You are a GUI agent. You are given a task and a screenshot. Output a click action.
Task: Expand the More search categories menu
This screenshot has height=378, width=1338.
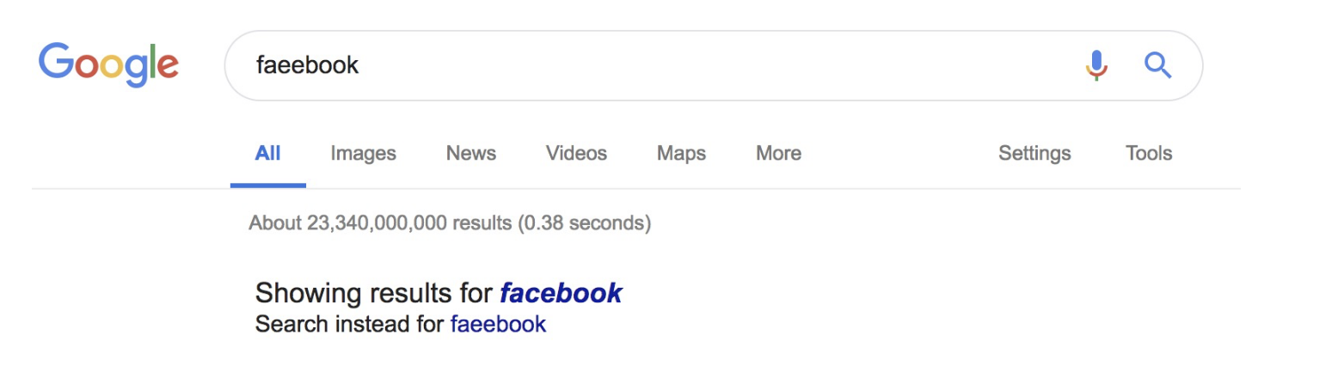pyautogui.click(x=778, y=154)
